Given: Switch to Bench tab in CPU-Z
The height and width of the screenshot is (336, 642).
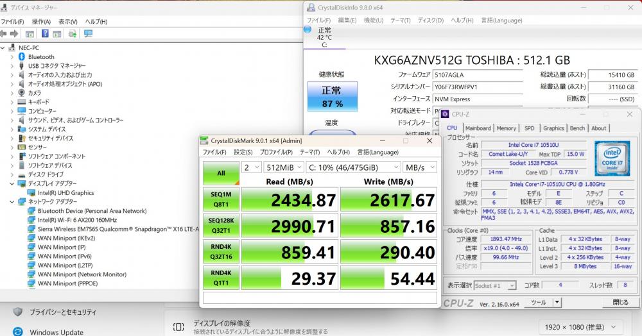Looking at the screenshot, I should 577,128.
